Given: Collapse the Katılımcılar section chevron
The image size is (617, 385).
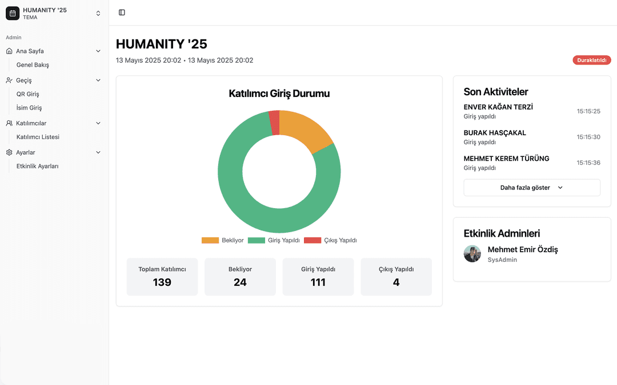Looking at the screenshot, I should (x=98, y=123).
